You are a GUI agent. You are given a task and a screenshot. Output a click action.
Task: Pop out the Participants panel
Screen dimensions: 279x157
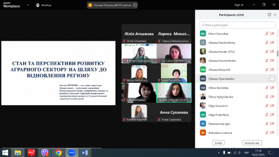(269, 14)
